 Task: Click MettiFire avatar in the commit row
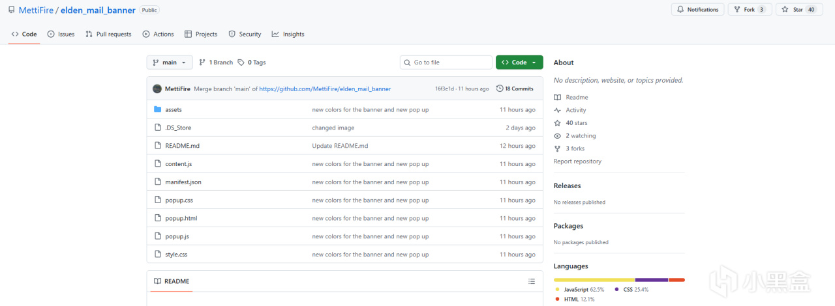coord(157,89)
